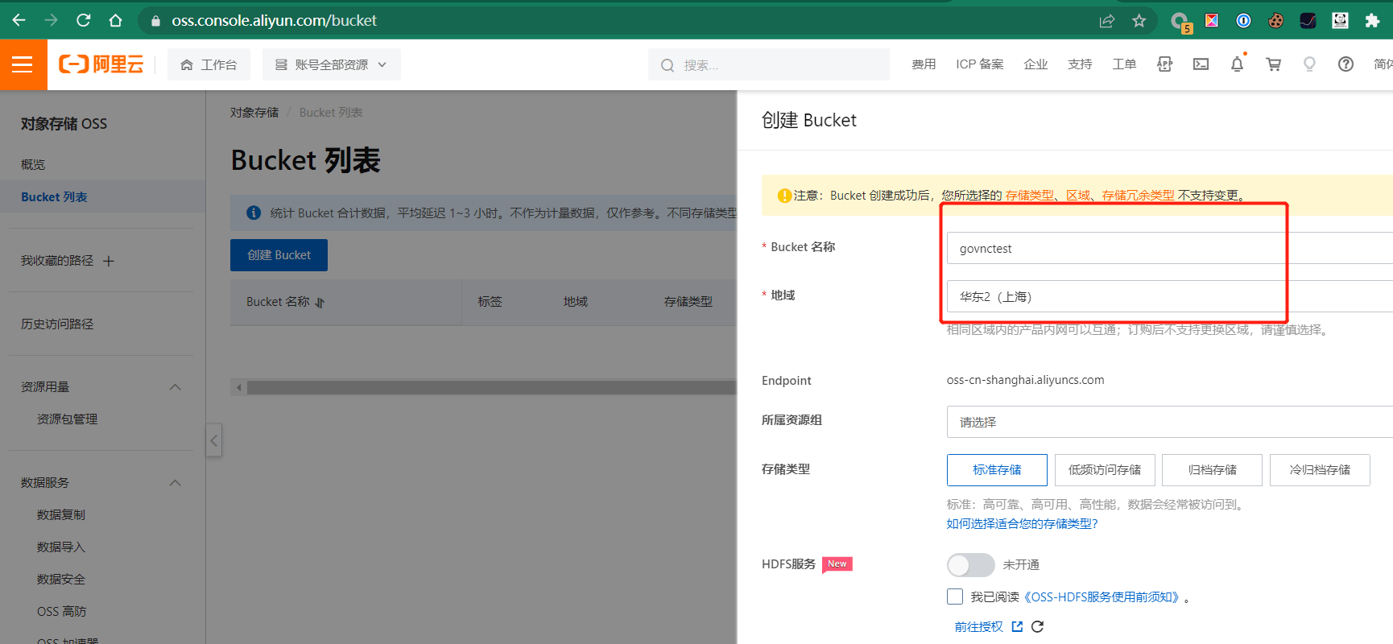
Task: Select 归档存储 storage type
Action: 1212,470
